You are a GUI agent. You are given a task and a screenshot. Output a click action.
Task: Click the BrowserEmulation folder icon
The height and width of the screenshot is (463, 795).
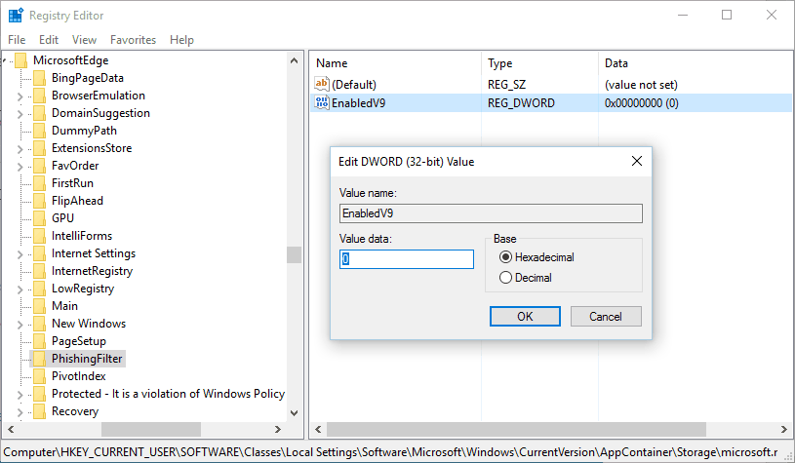tap(40, 96)
